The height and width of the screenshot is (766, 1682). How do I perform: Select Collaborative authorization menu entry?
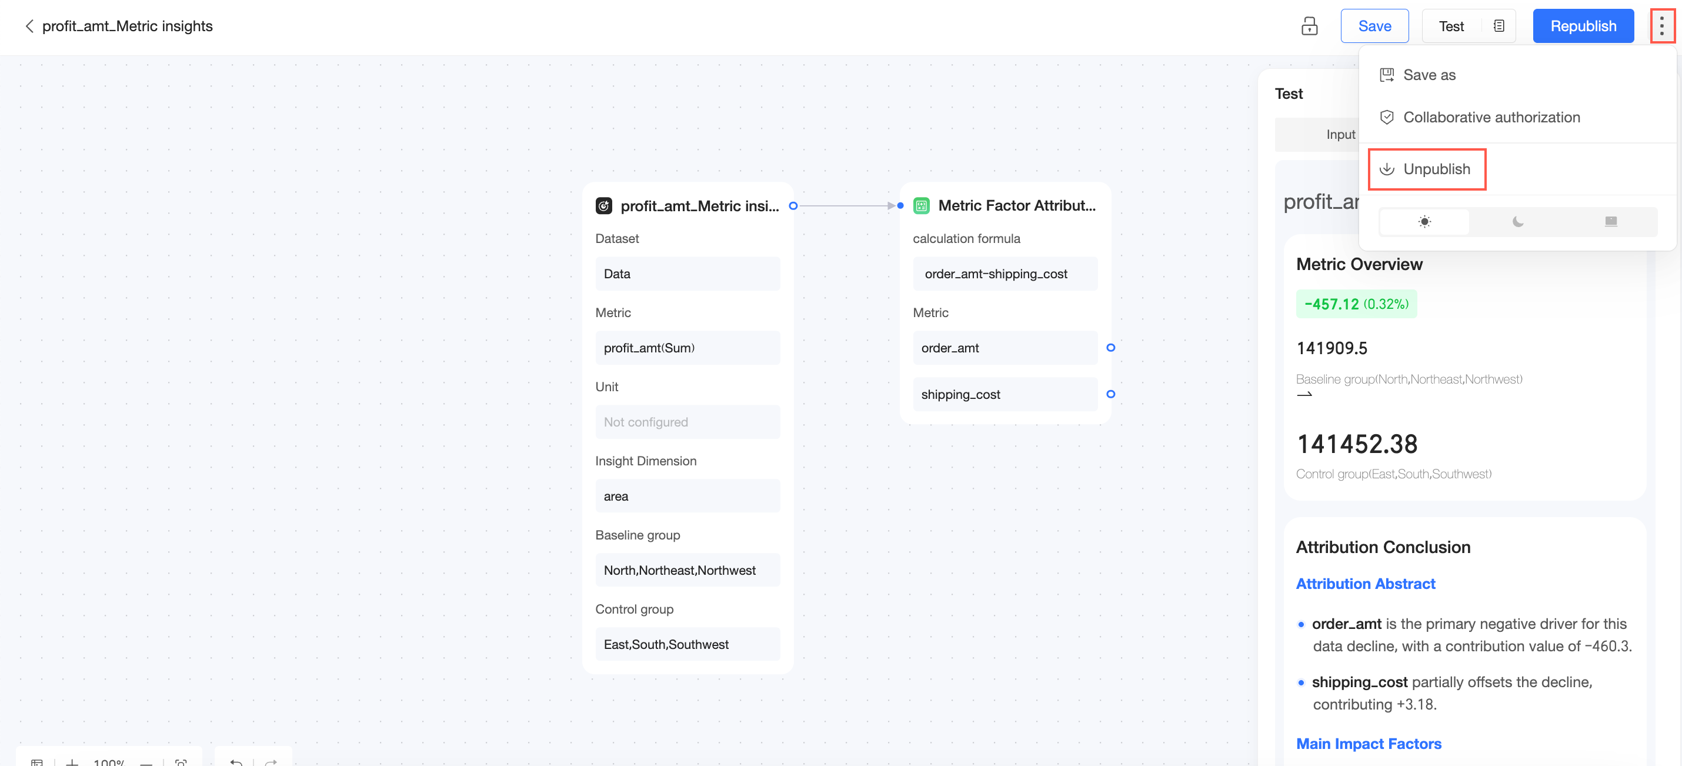point(1491,118)
